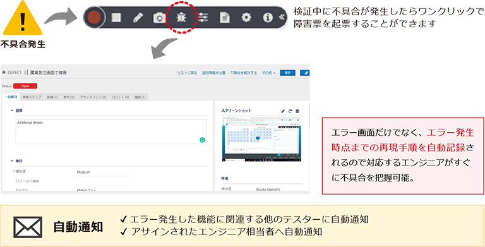This screenshot has width=485, height=247.
Task: Click the camera capture icon
Action: click(x=159, y=18)
